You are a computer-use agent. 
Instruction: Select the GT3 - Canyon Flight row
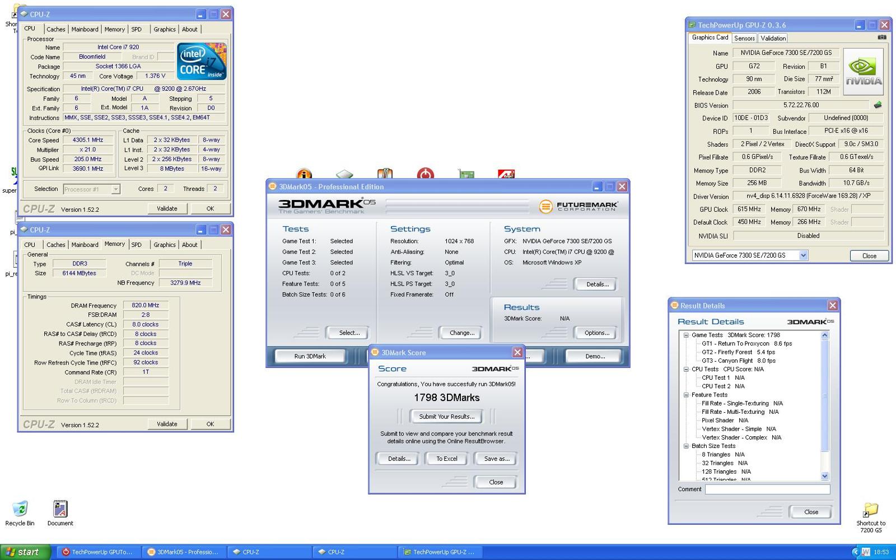[738, 361]
